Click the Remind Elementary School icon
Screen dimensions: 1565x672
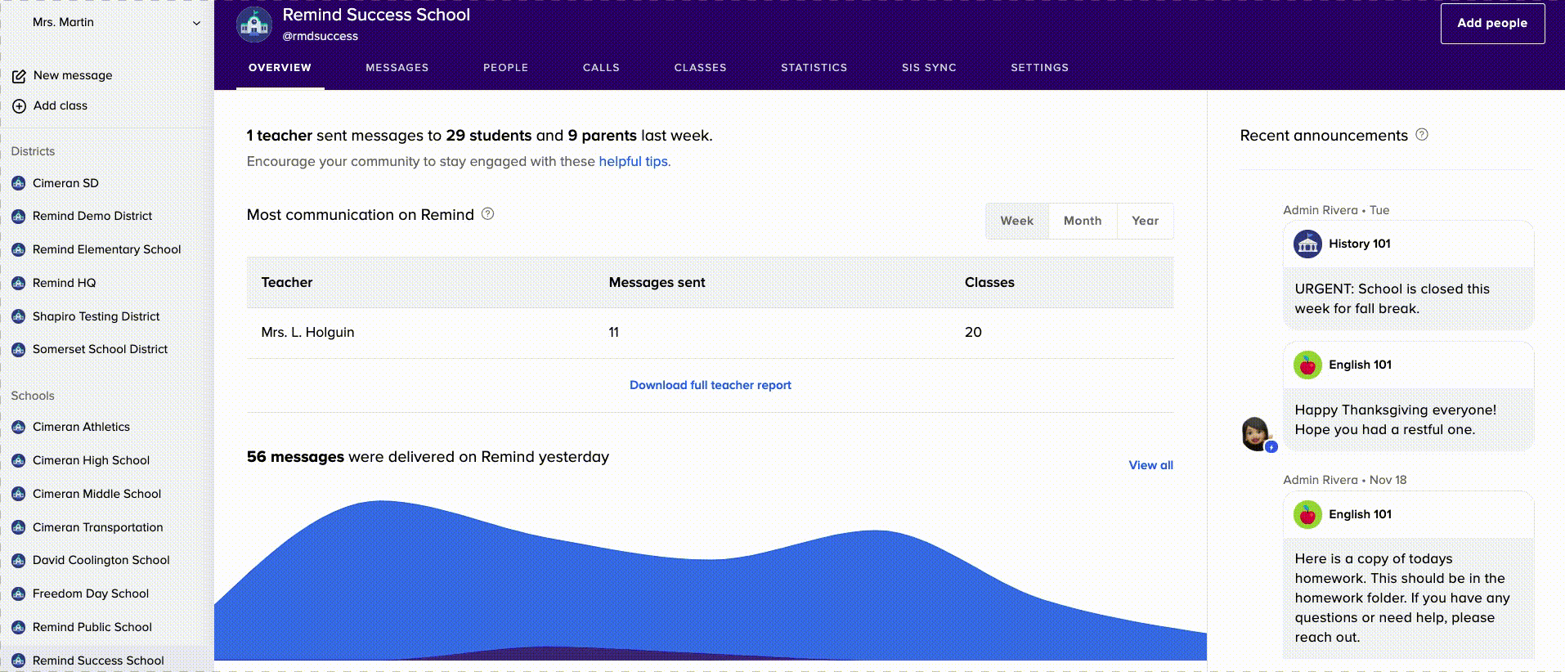[x=18, y=250]
